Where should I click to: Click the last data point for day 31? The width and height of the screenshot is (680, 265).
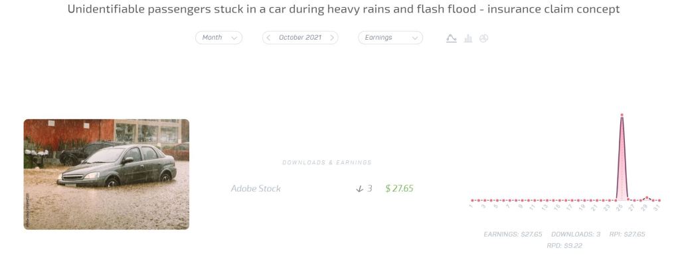click(x=659, y=200)
